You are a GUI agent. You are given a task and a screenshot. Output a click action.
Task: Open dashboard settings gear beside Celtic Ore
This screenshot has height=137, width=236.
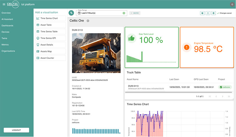click(88, 21)
